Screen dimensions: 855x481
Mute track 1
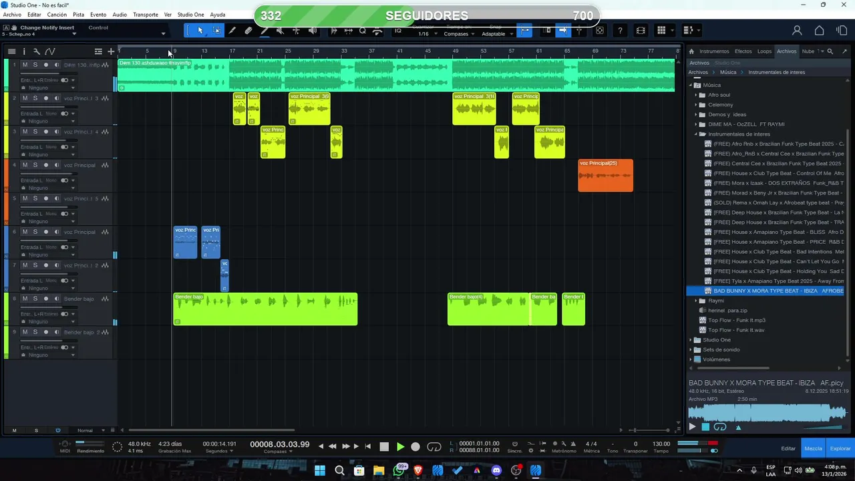(25, 65)
